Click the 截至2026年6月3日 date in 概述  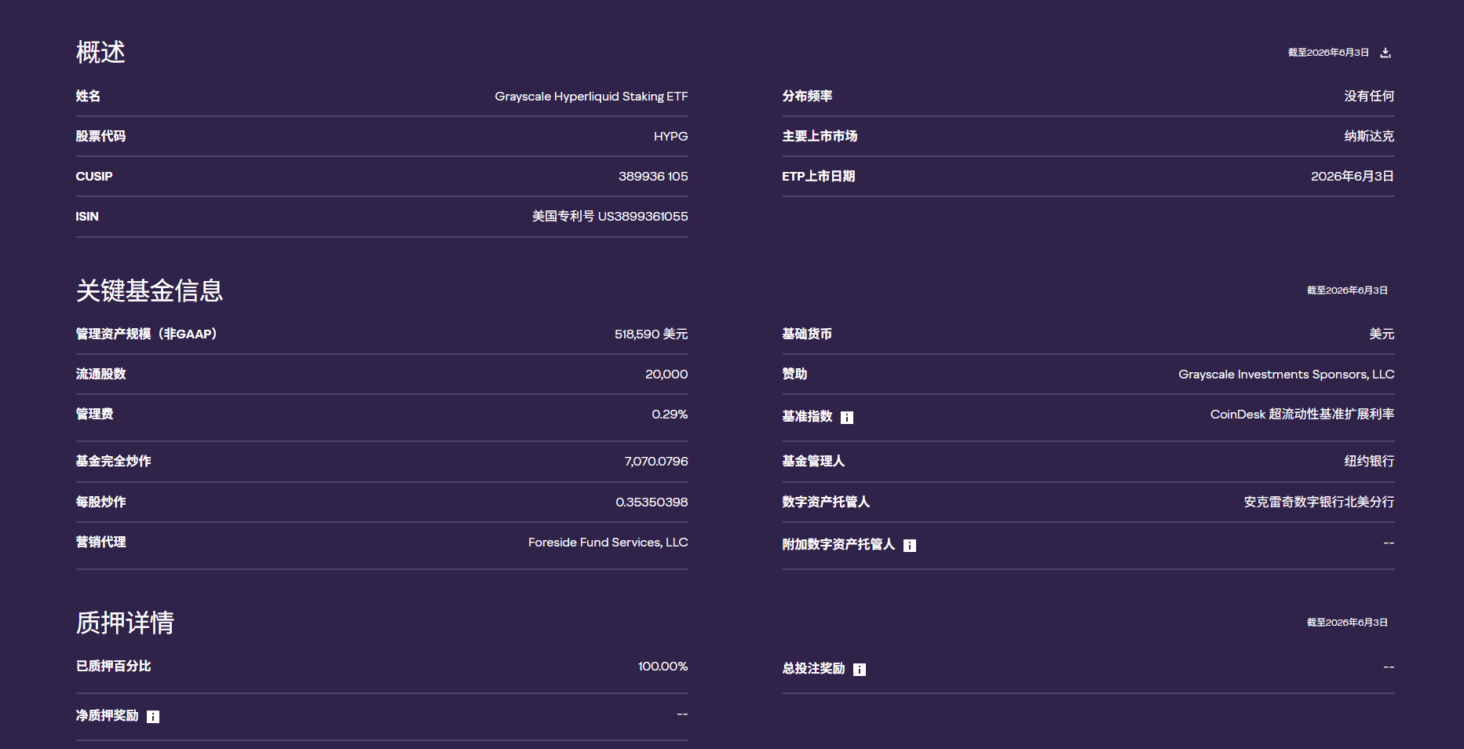coord(1328,53)
